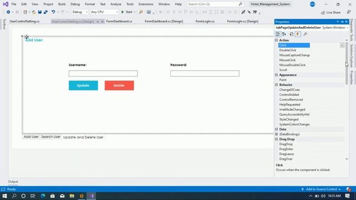
Task: Select the Events lightning bolt icon
Action: tap(298, 34)
